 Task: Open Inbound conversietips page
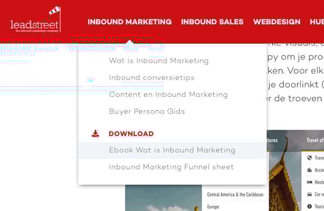coord(152,78)
